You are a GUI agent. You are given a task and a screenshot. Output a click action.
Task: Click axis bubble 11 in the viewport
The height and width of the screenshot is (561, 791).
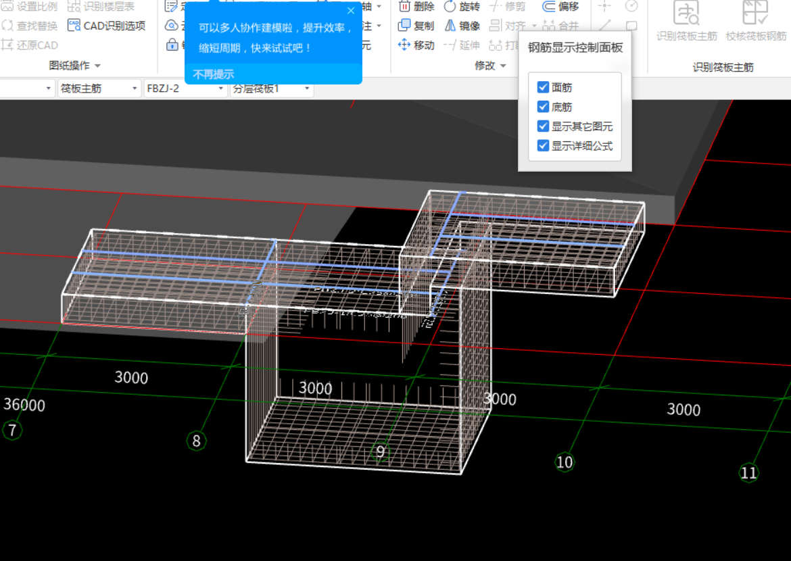748,472
